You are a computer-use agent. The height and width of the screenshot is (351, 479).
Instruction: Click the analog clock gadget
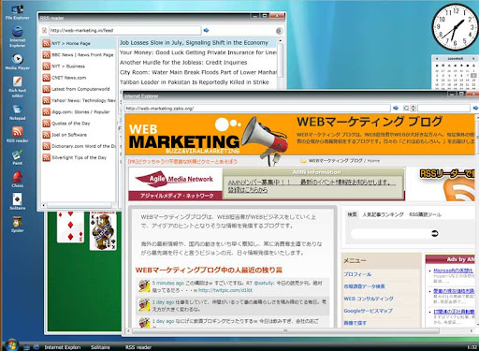[455, 27]
